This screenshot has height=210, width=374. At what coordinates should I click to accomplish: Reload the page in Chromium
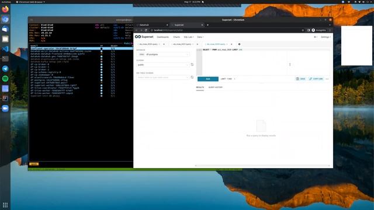146,30
